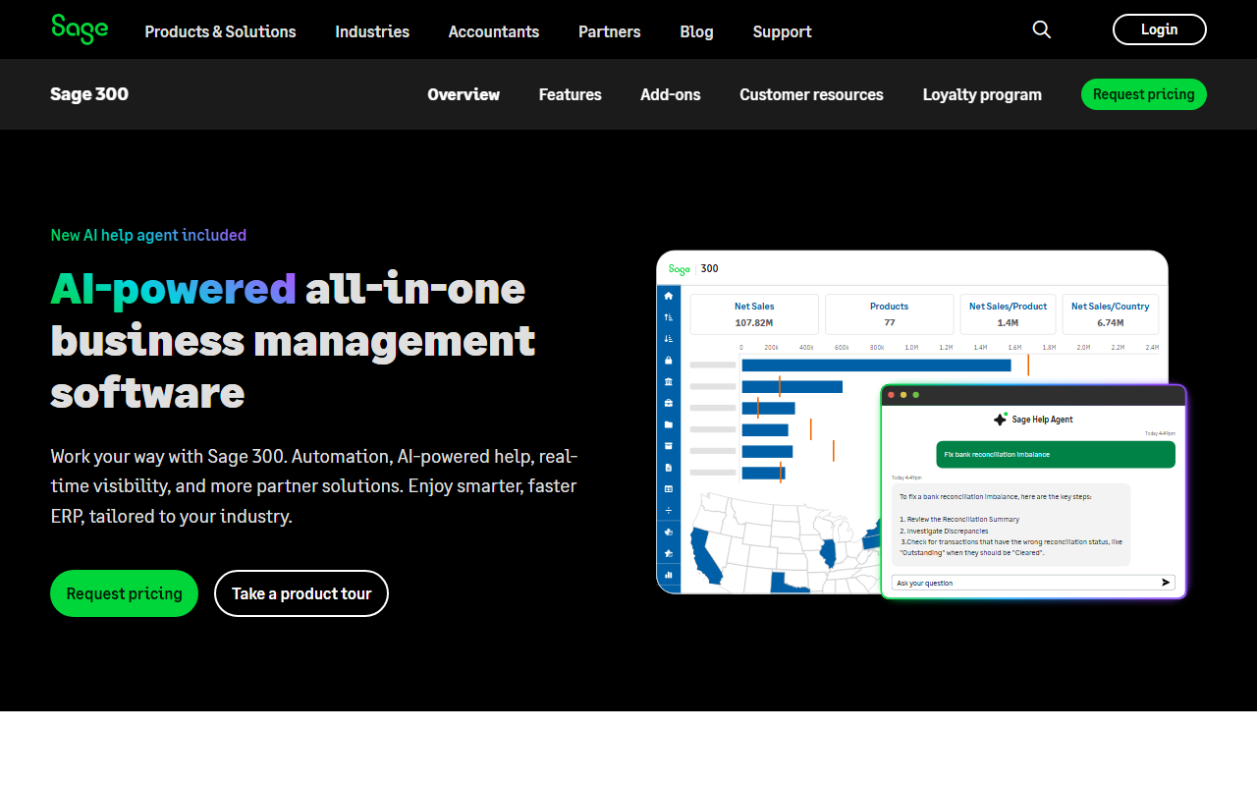Click 'Review the Reconciliation Summary' step

pyautogui.click(x=959, y=519)
